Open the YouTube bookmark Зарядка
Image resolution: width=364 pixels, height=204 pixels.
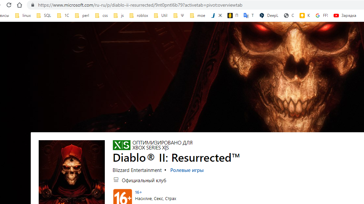click(345, 16)
